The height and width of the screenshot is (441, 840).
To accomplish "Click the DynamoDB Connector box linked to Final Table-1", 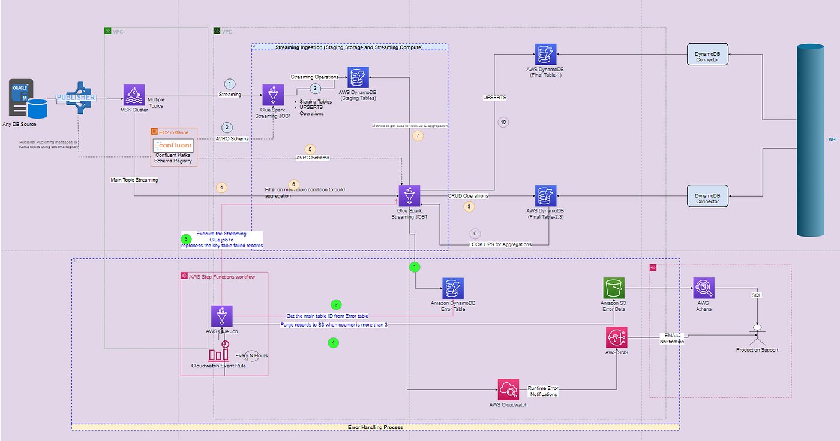I will click(707, 56).
